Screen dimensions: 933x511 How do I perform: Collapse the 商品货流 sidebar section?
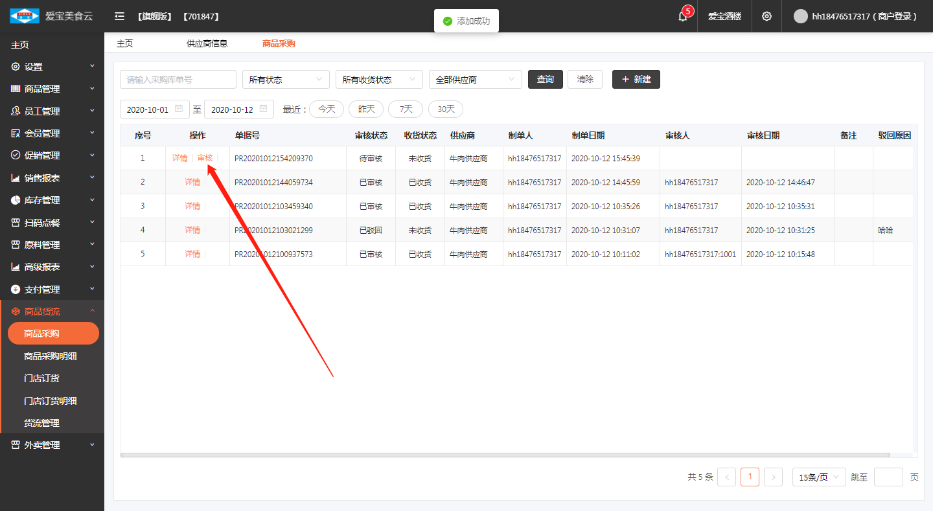click(52, 312)
